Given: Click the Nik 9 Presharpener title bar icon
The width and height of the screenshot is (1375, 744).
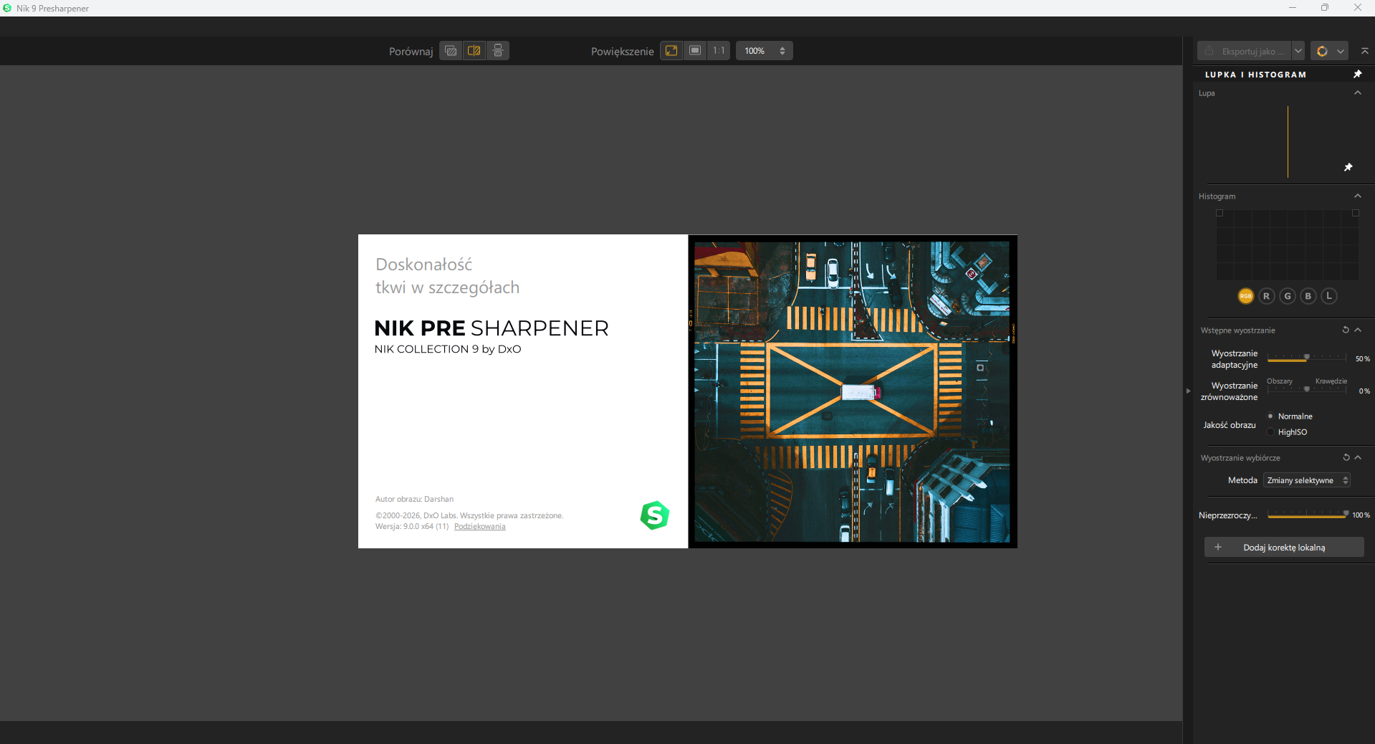Looking at the screenshot, I should (x=7, y=8).
